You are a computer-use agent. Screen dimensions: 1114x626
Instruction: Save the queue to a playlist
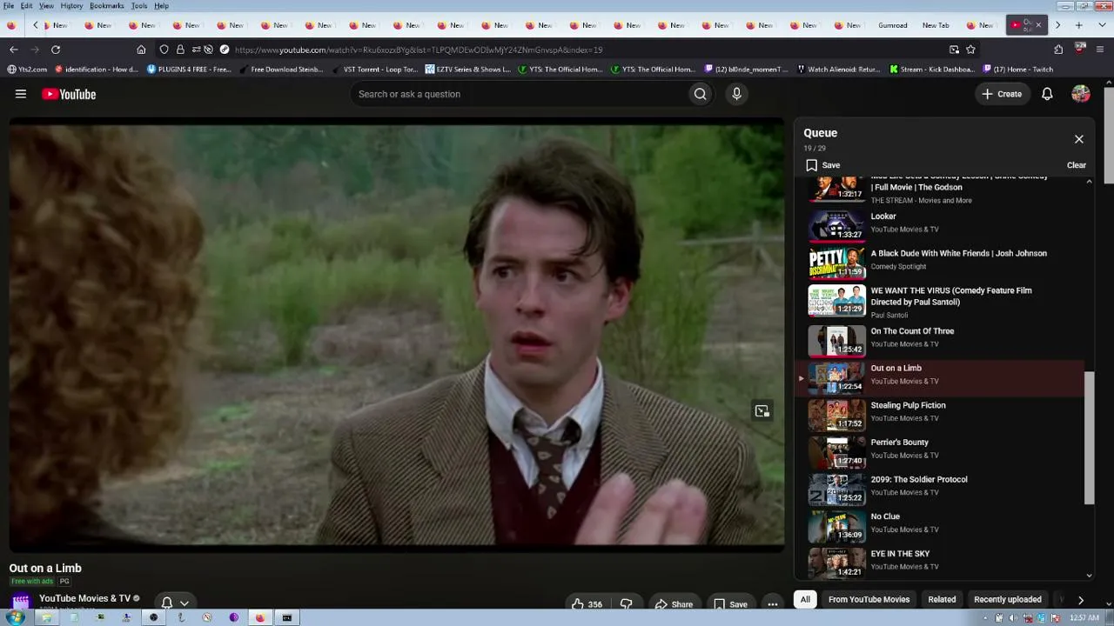(822, 165)
